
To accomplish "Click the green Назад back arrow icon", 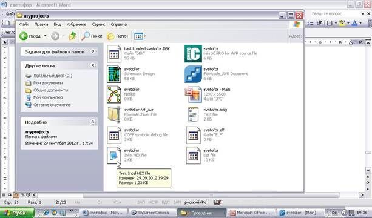I will coord(24,36).
